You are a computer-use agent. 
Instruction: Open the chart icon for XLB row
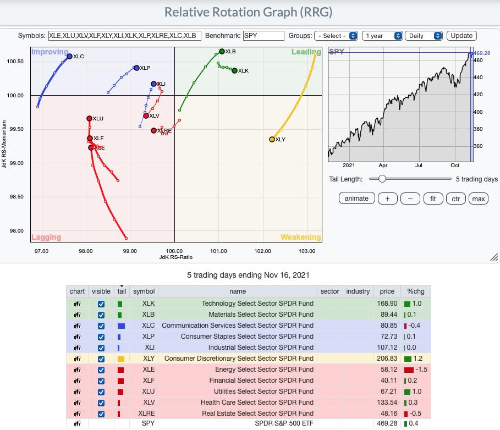click(x=77, y=315)
